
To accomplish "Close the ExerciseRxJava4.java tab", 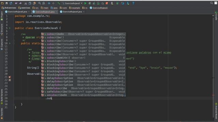I will pyautogui.click(x=84, y=12).
